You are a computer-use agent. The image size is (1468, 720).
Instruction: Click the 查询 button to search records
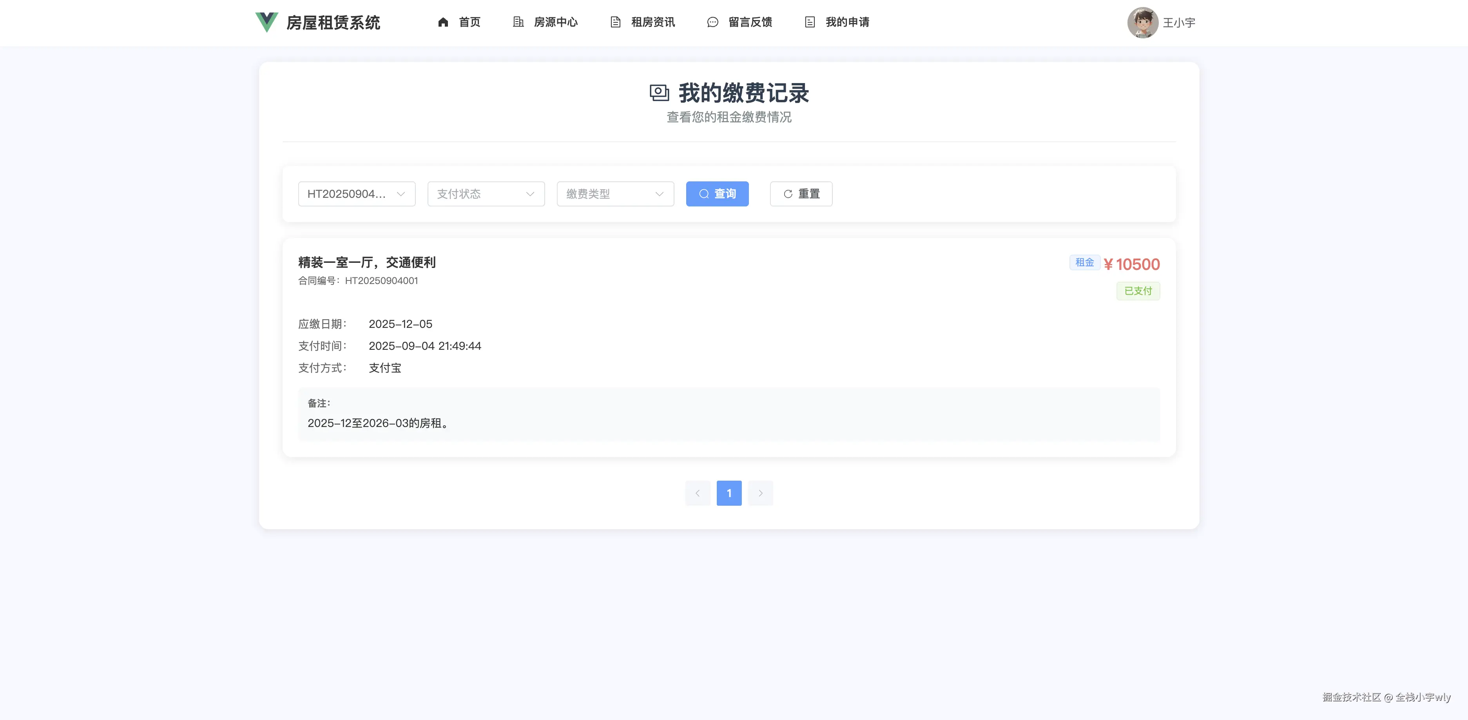[717, 194]
